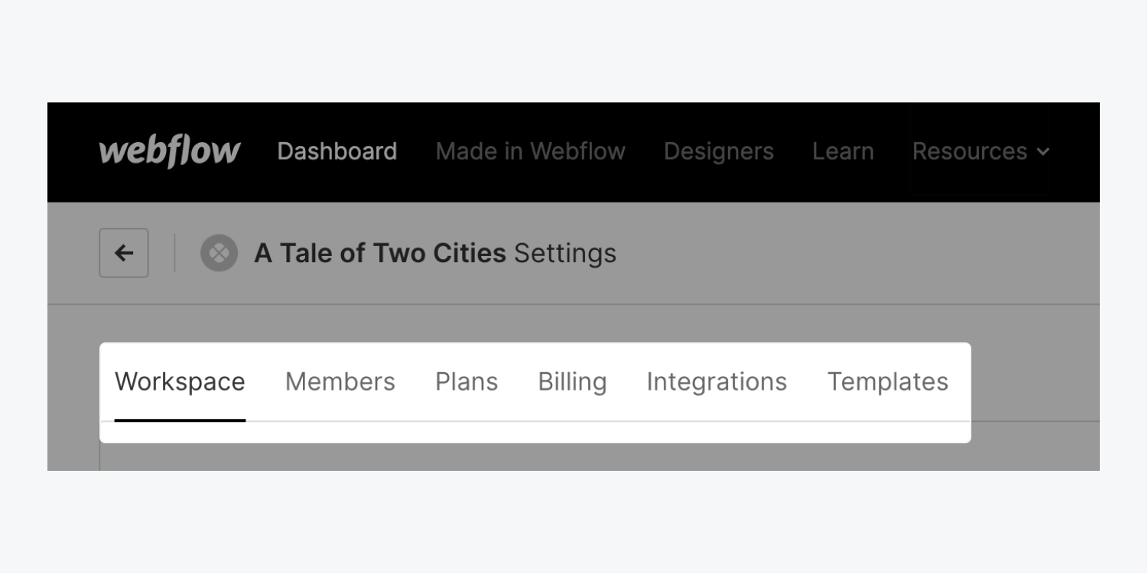Open the Dashboard nav link
Screen dimensions: 1148x574
click(x=337, y=151)
